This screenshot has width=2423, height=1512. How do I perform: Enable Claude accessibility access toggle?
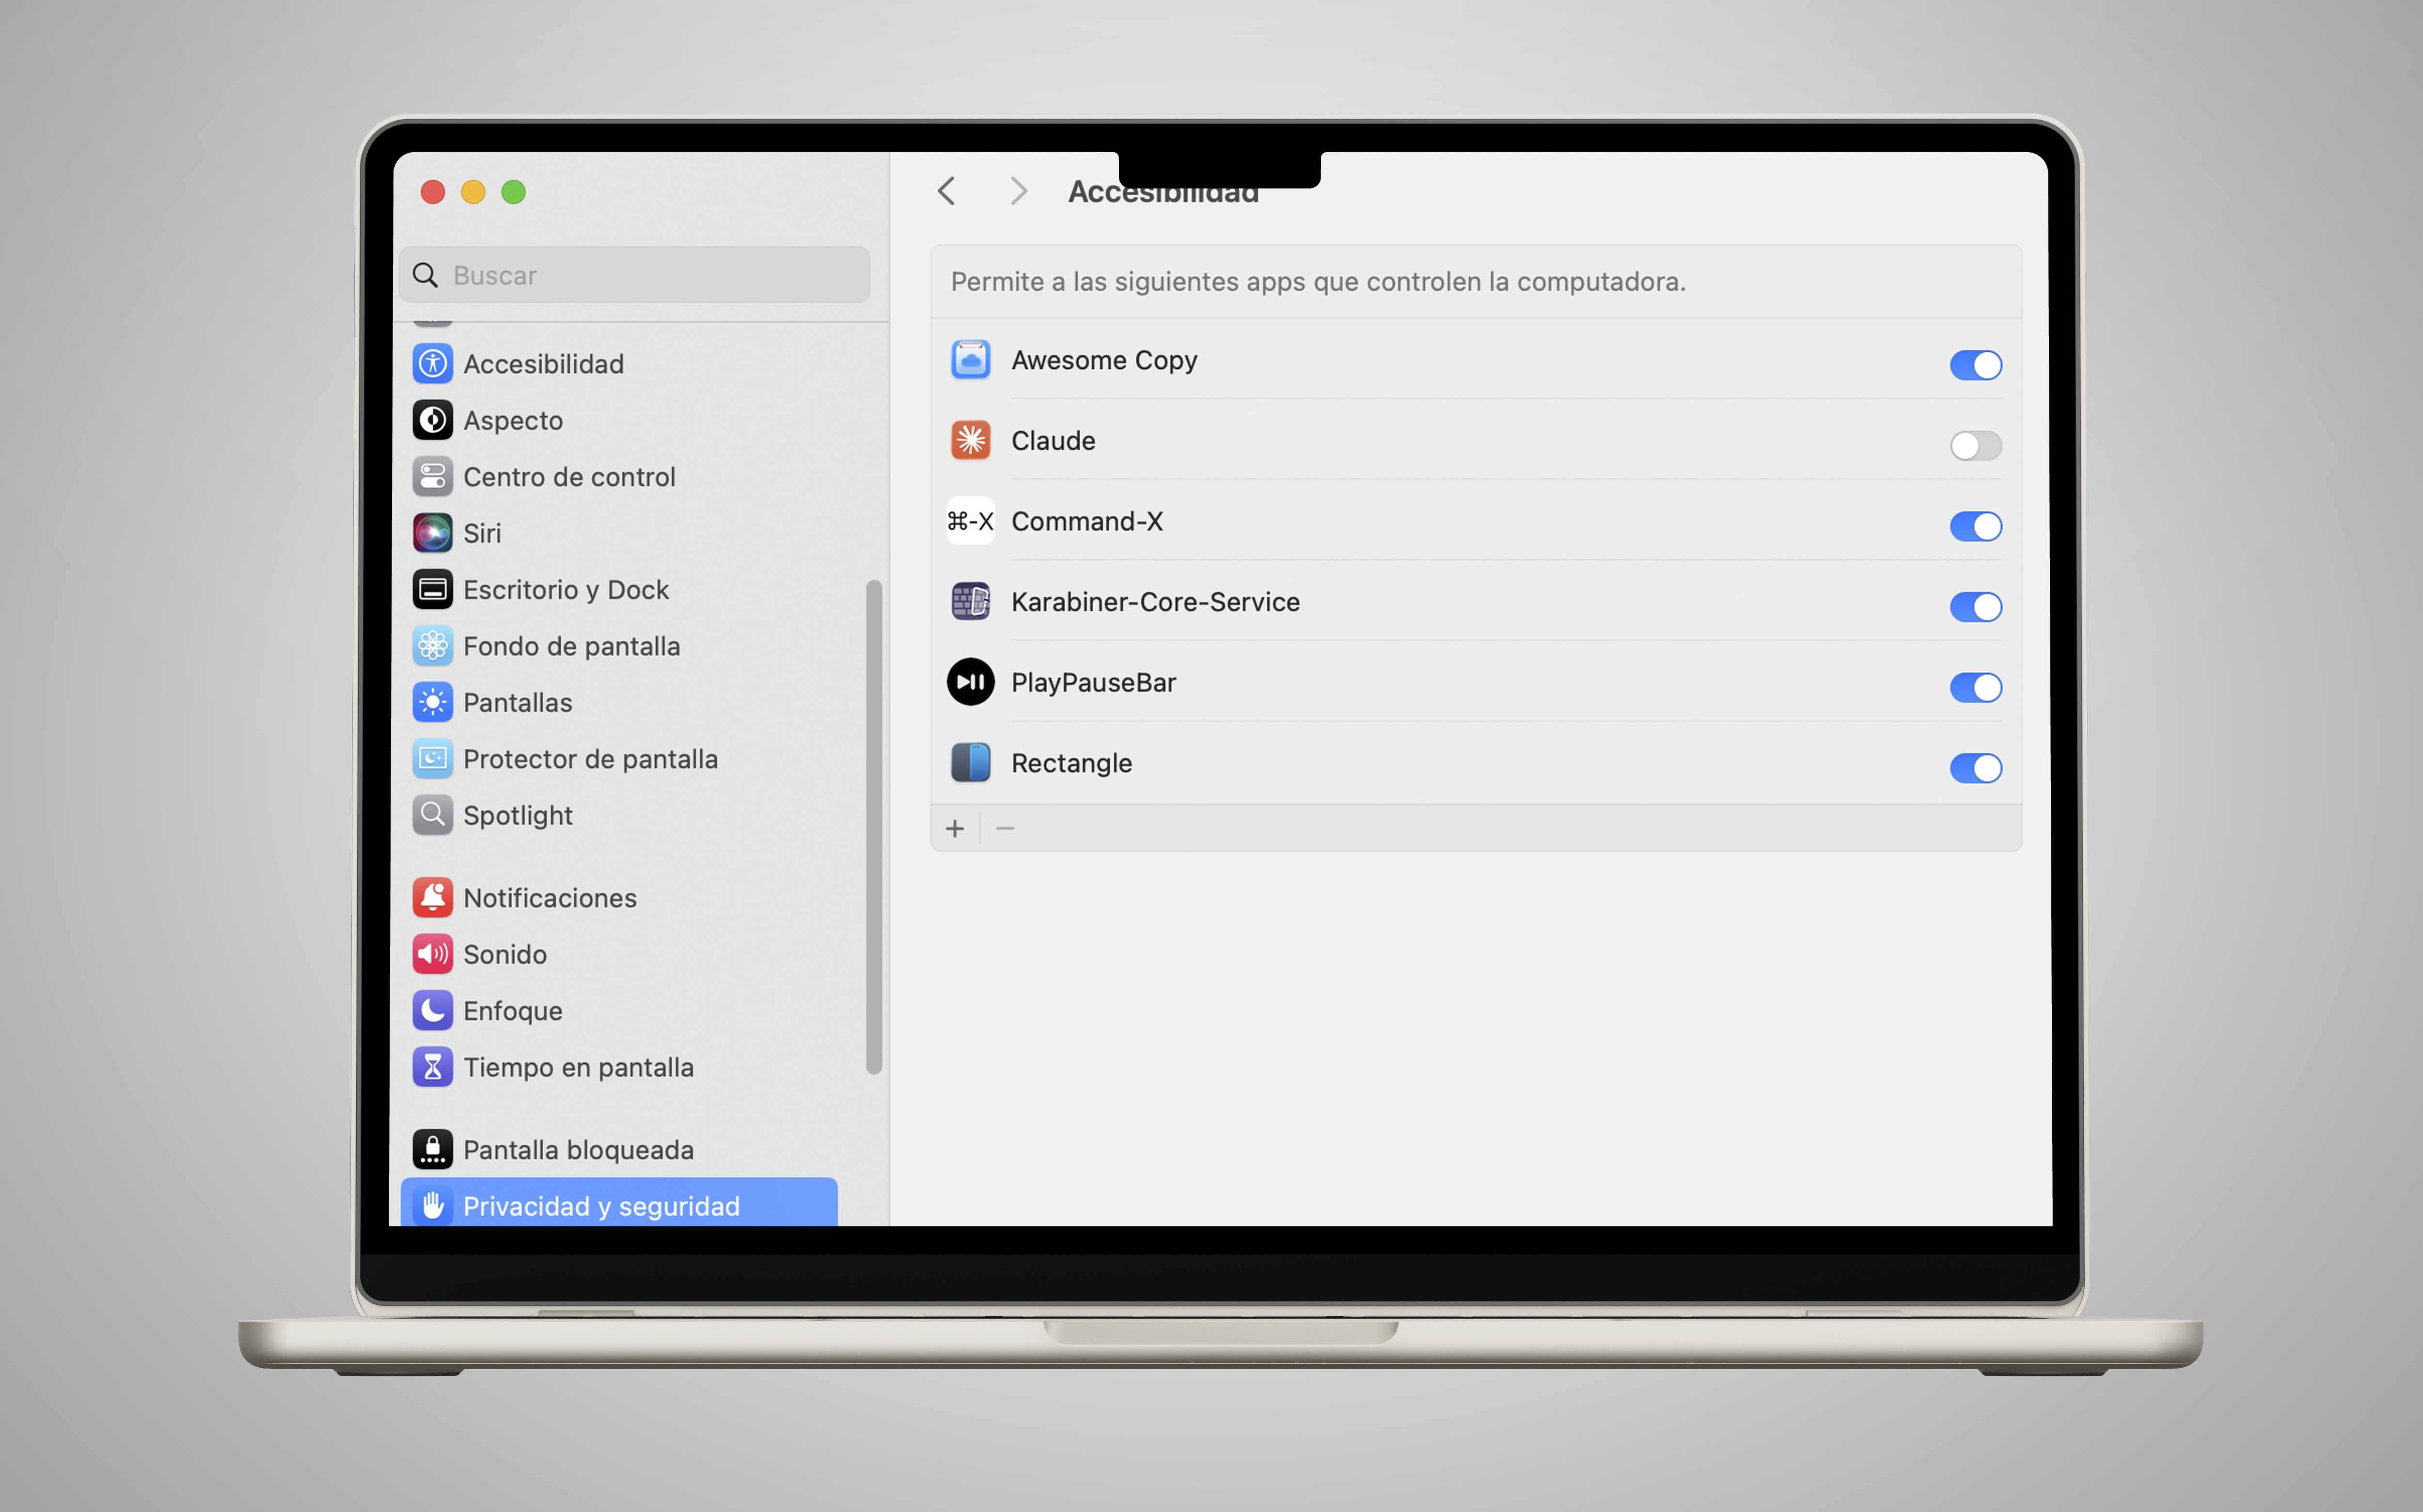[x=1975, y=445]
